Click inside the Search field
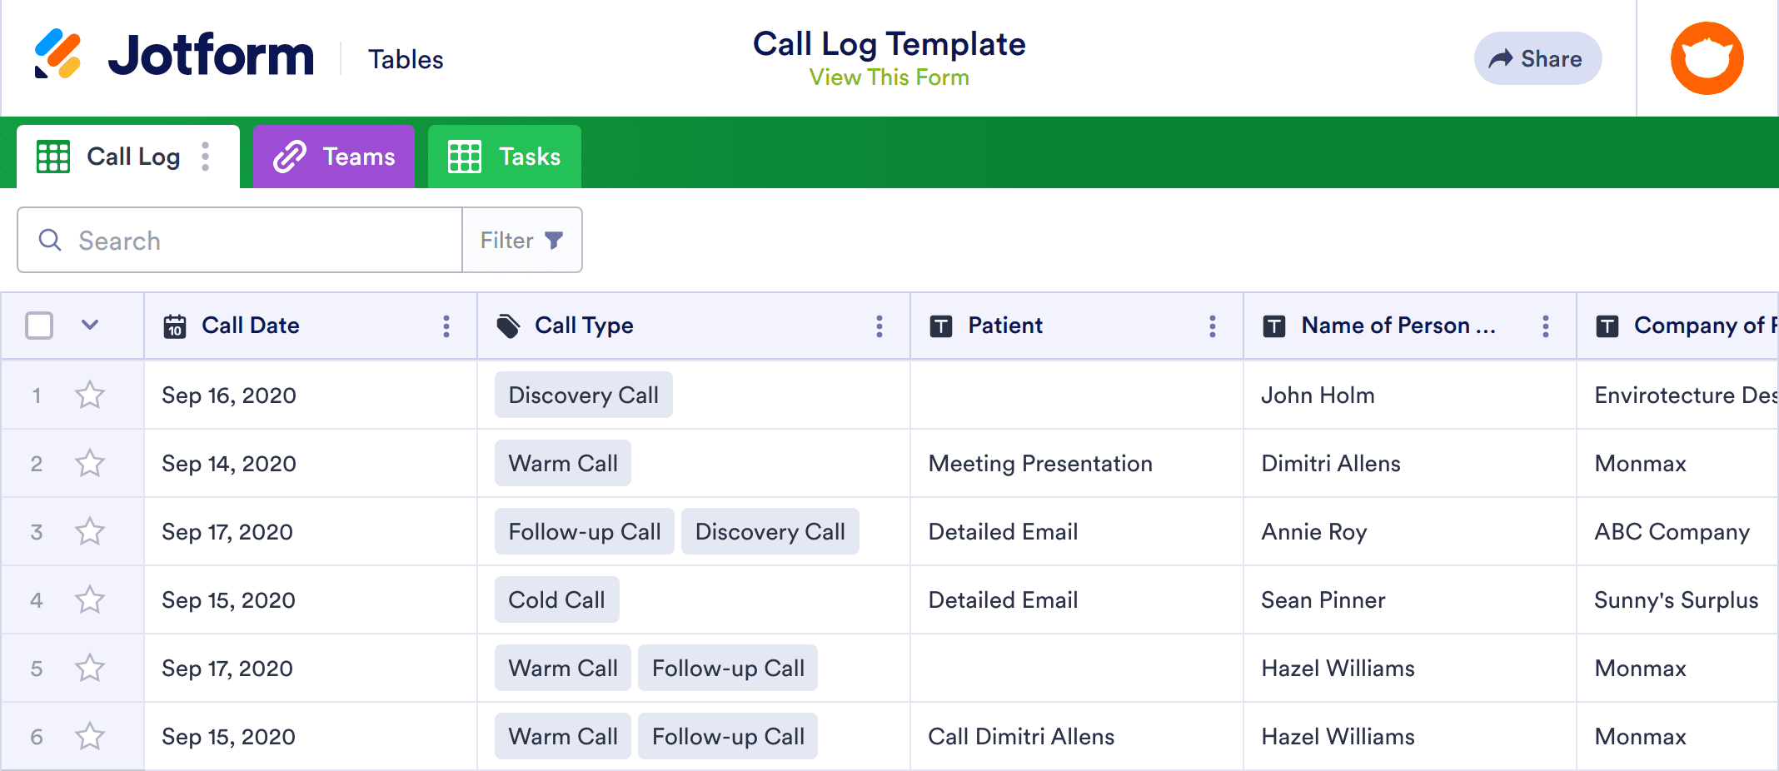The height and width of the screenshot is (771, 1779). tap(250, 240)
